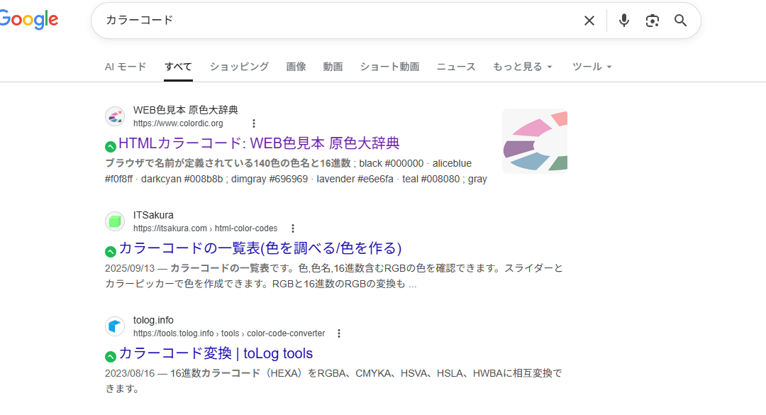Start voice search with microphone icon

[x=623, y=21]
